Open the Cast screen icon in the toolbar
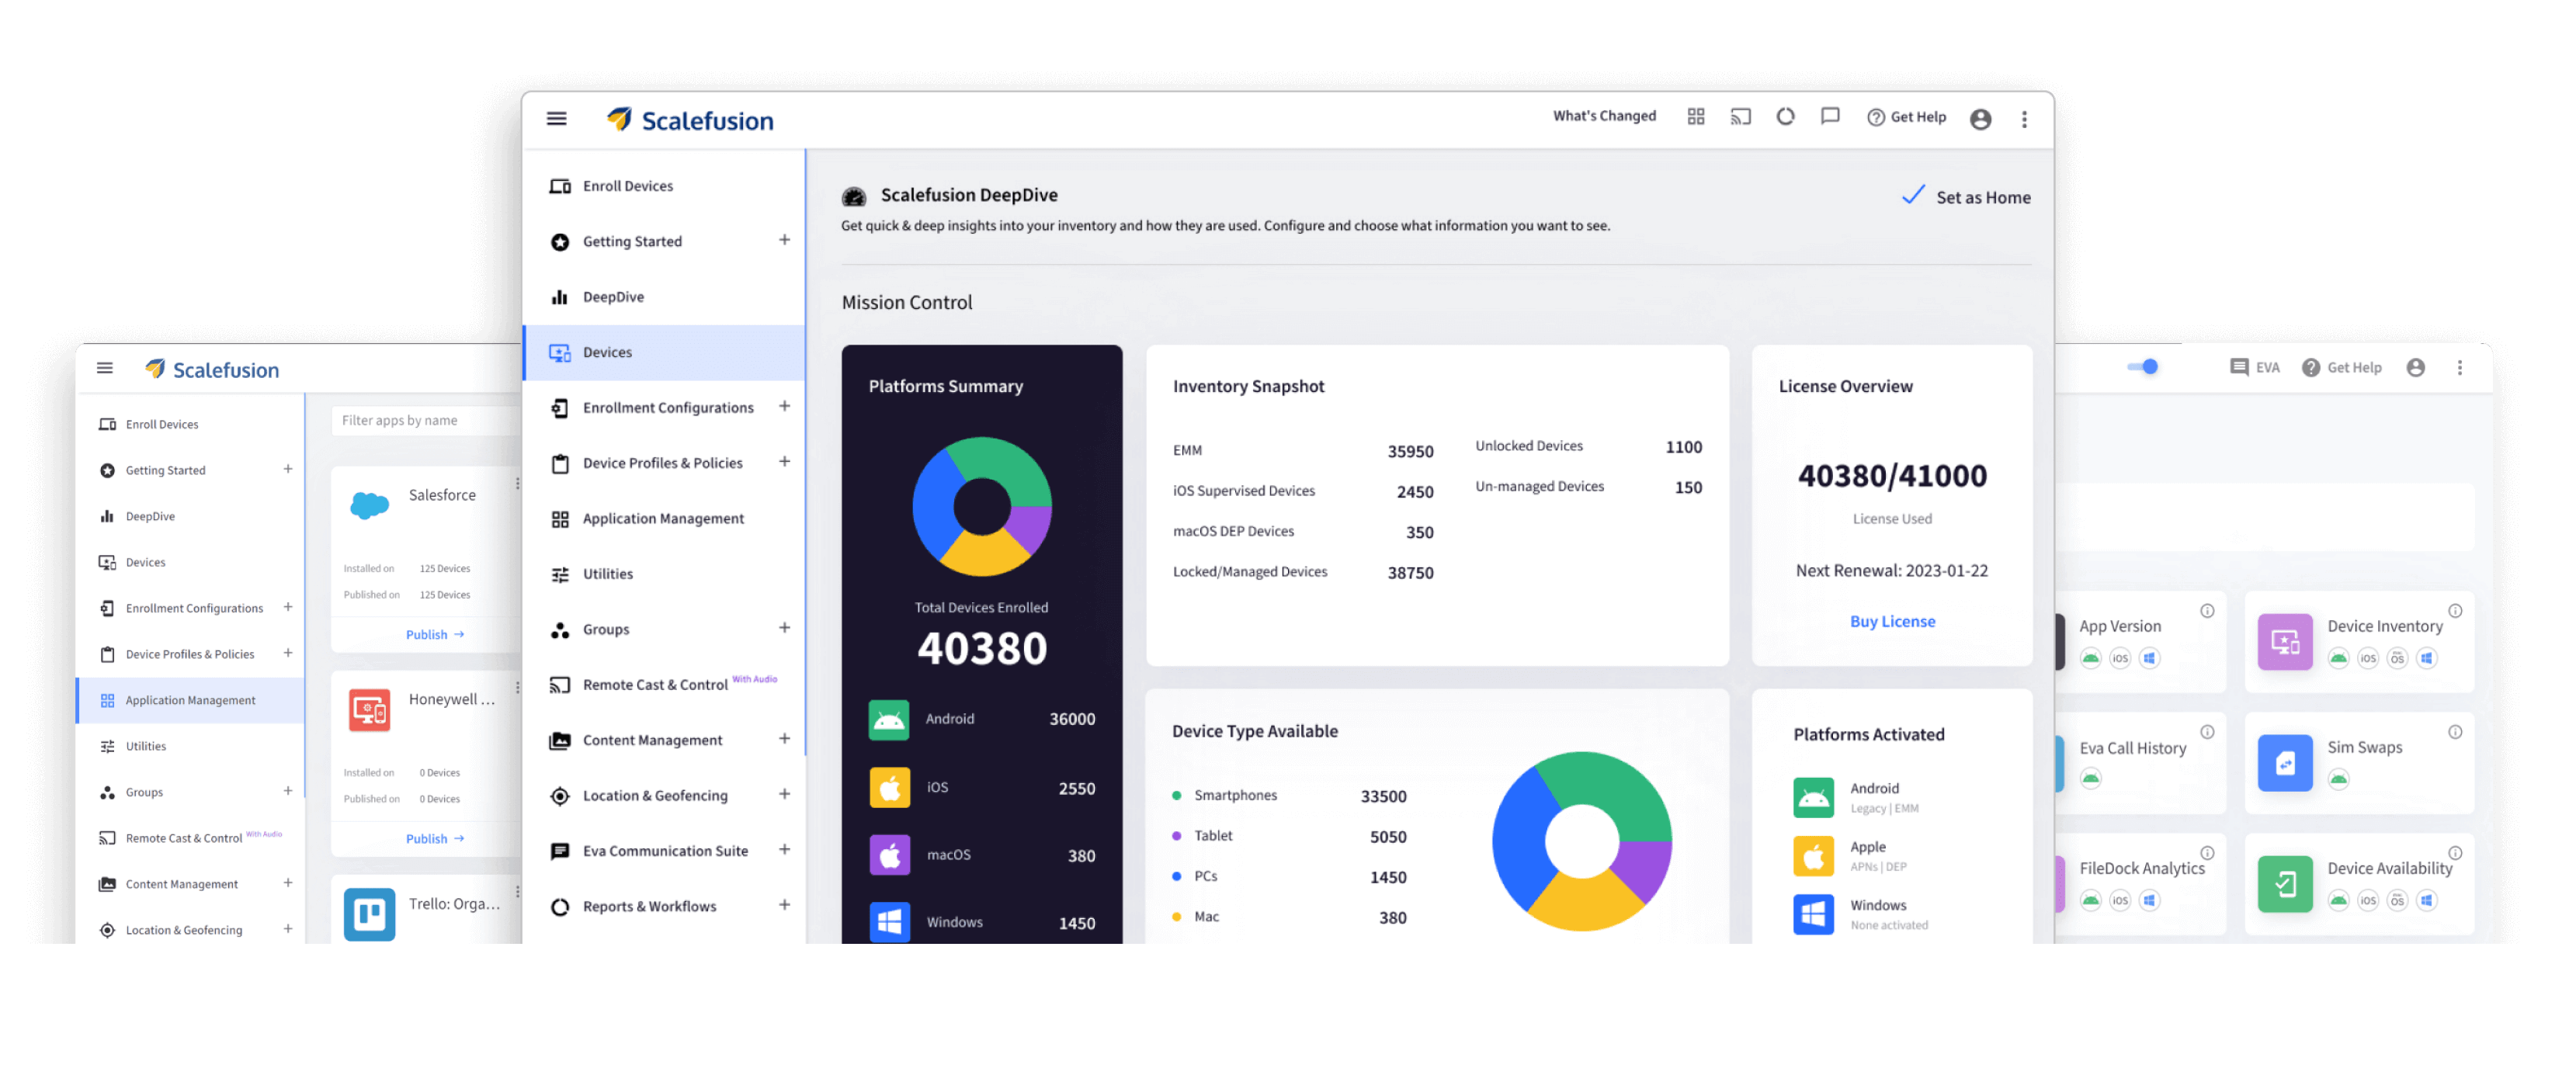Screen dimensions: 2576x1082 (x=1741, y=117)
